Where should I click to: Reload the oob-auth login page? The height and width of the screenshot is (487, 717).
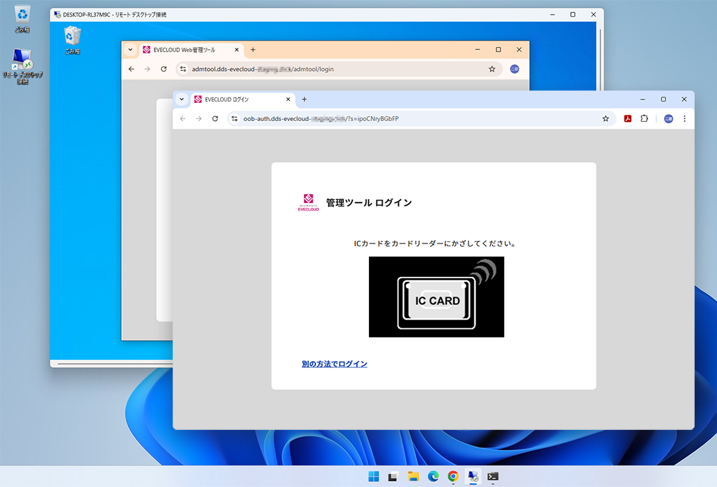pyautogui.click(x=215, y=119)
